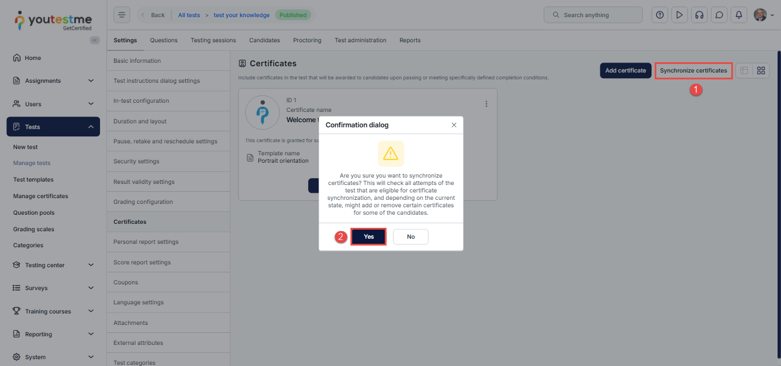Click the Assignments clipboard icon

(17, 81)
